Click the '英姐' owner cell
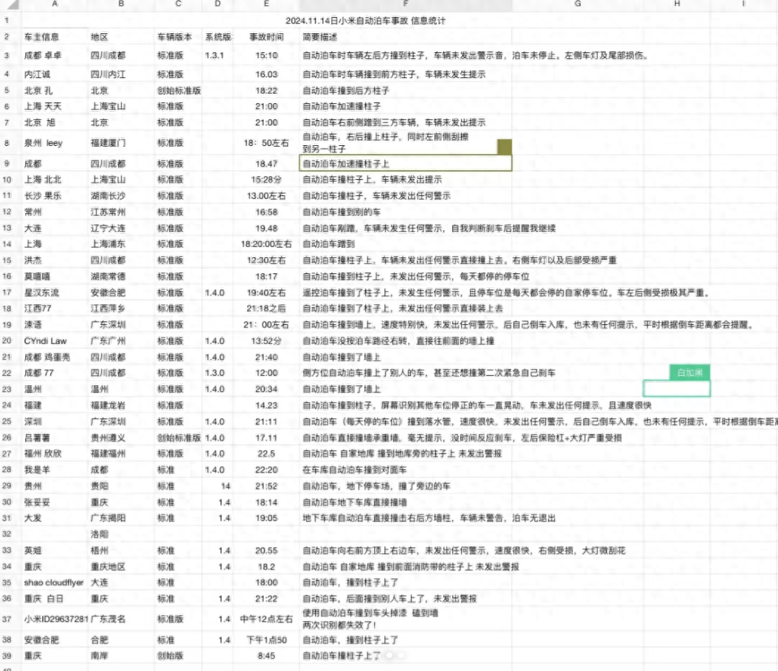The height and width of the screenshot is (671, 778). (x=32, y=551)
